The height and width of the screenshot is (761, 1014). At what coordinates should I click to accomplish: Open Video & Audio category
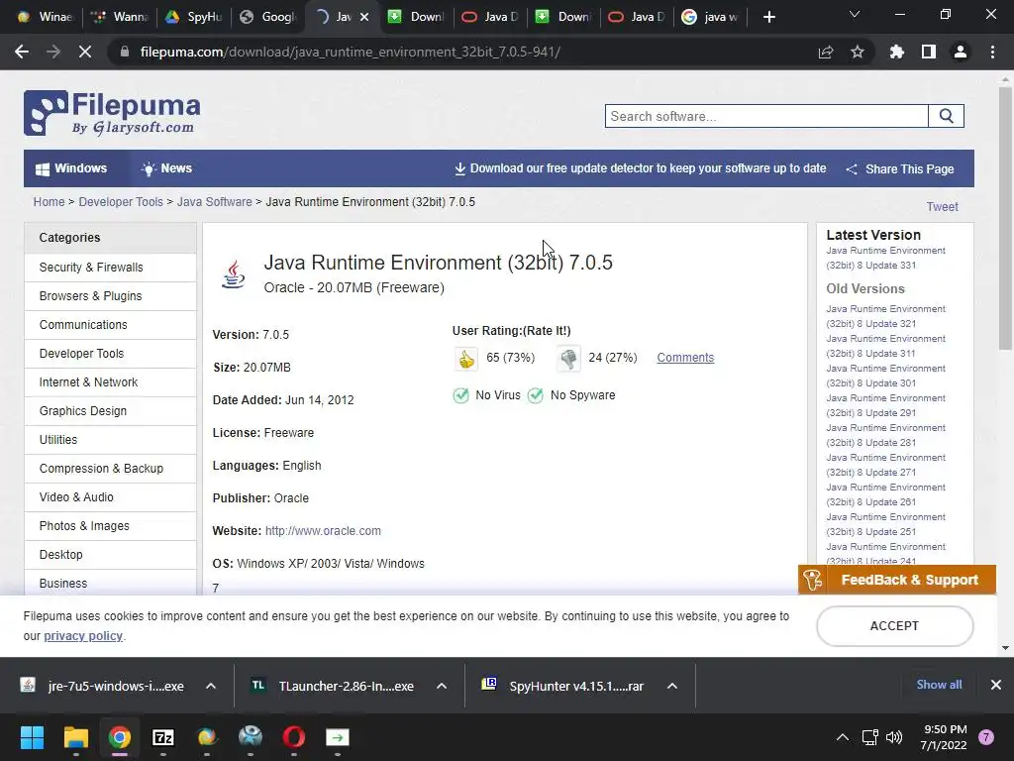[111, 497]
